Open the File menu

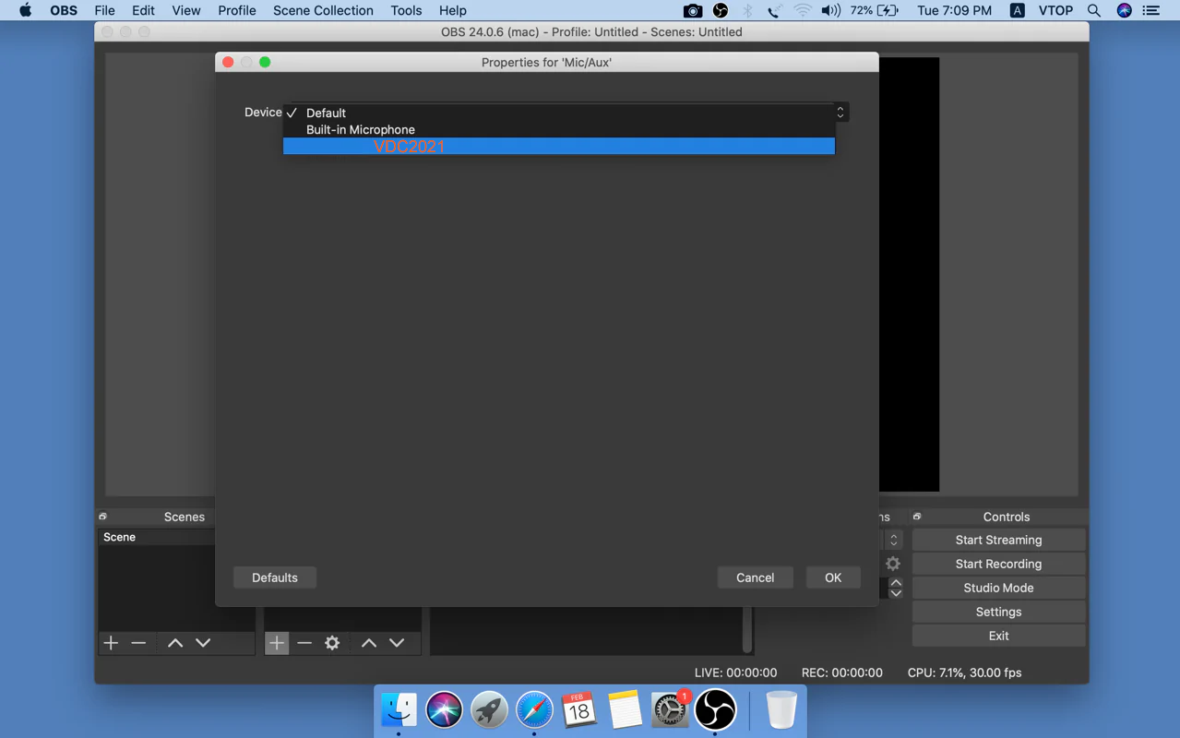coord(104,10)
